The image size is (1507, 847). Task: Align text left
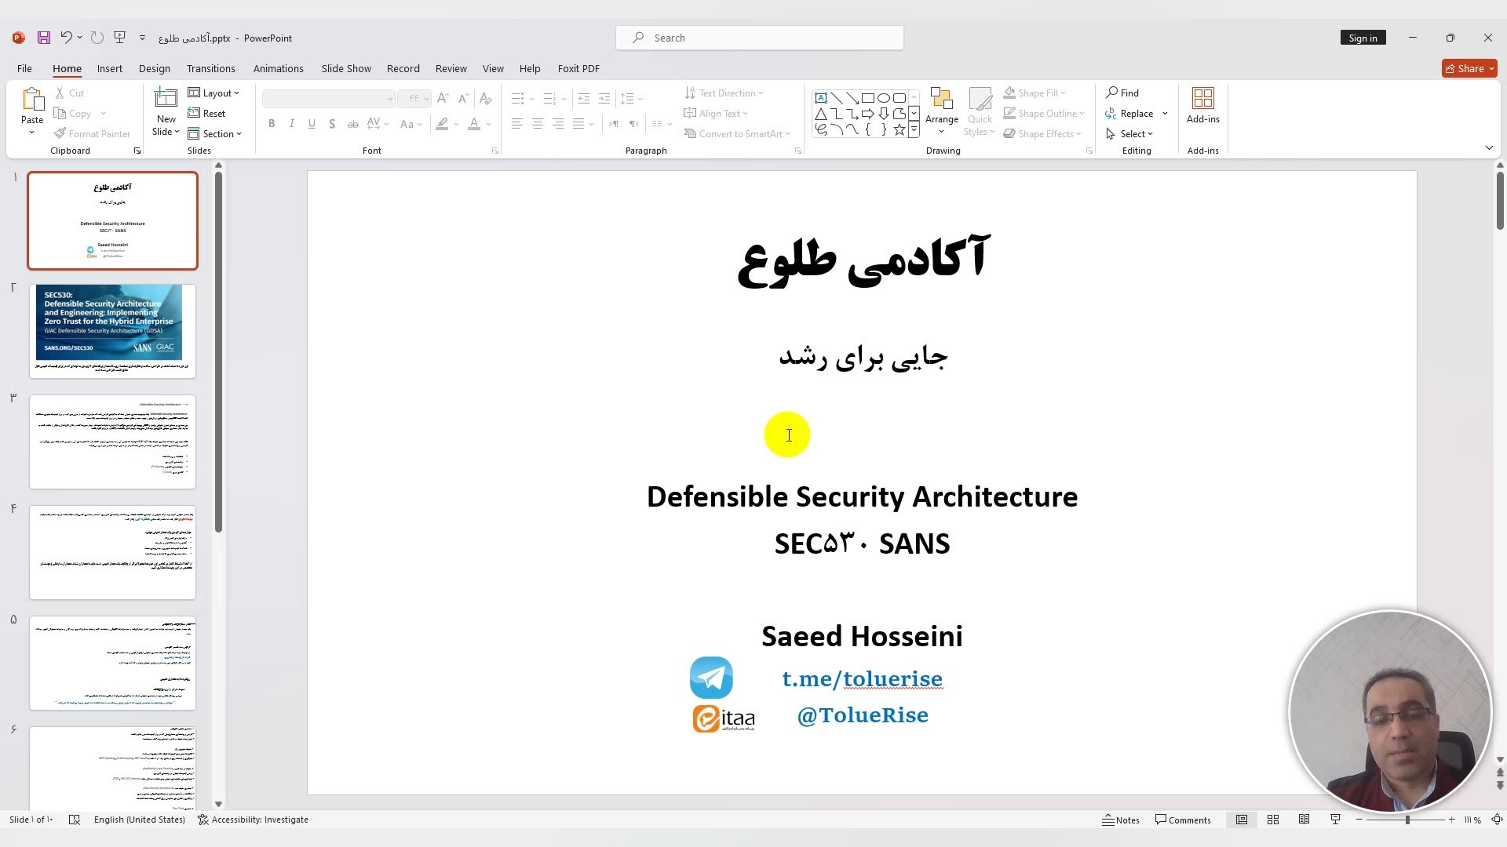(x=516, y=124)
